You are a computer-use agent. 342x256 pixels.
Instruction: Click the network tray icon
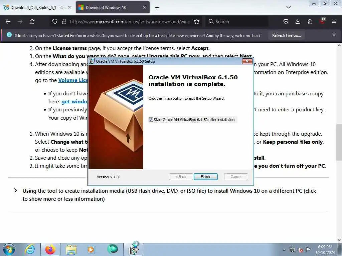coord(292,250)
